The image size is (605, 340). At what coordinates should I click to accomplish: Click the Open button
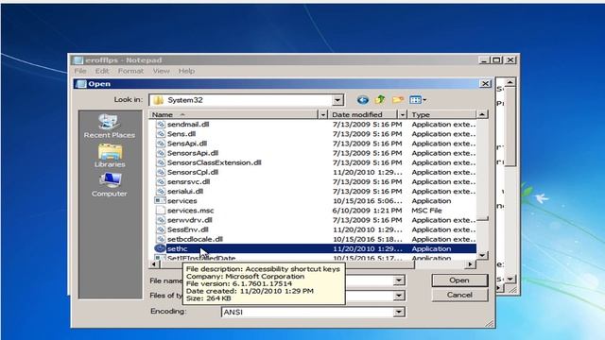point(459,280)
